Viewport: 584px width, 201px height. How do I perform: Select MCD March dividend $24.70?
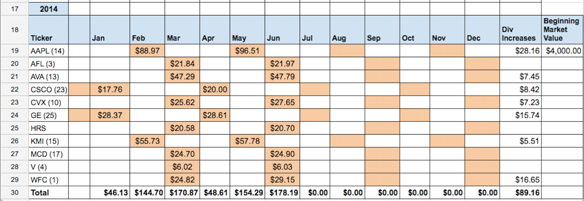tap(182, 154)
